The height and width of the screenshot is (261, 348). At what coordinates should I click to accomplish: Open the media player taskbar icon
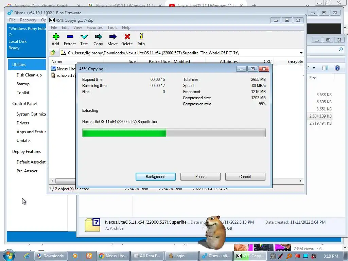pyautogui.click(x=75, y=256)
